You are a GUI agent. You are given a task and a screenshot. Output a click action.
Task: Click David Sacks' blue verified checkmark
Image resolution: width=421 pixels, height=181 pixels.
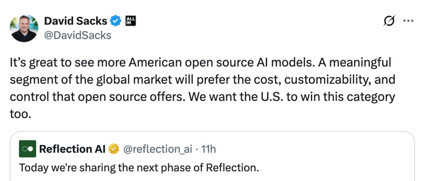[115, 21]
